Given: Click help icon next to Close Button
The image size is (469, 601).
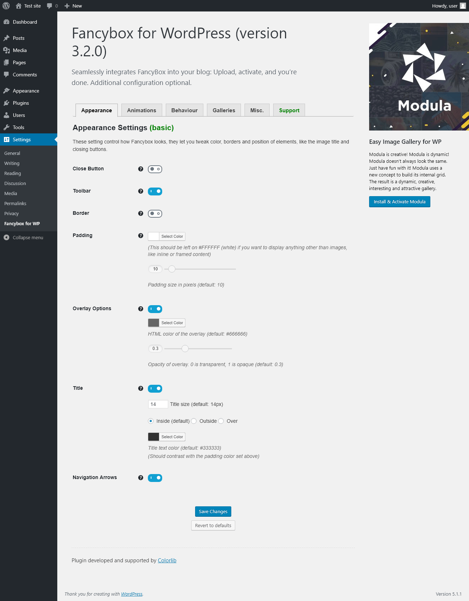Looking at the screenshot, I should [141, 169].
